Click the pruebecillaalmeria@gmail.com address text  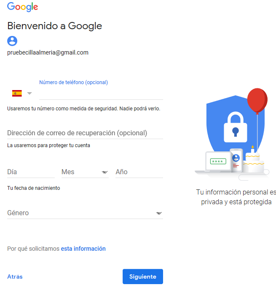click(48, 52)
